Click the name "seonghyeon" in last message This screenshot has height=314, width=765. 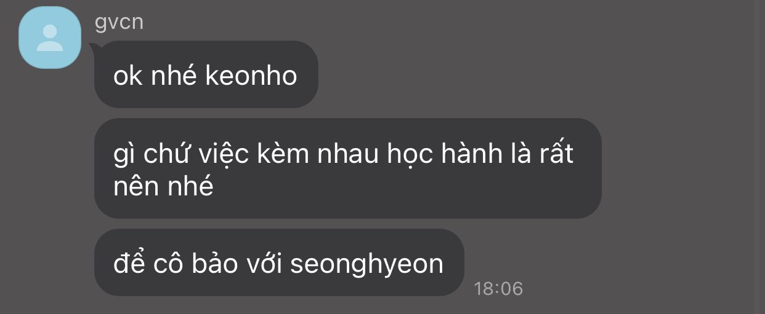[x=366, y=264]
